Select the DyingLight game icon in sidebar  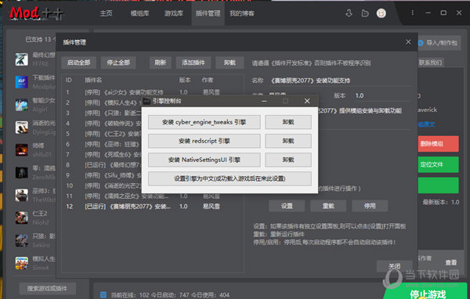point(22,127)
